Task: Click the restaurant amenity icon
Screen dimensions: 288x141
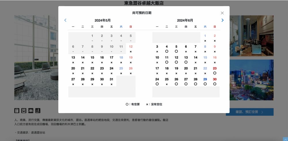Action: coord(31,110)
